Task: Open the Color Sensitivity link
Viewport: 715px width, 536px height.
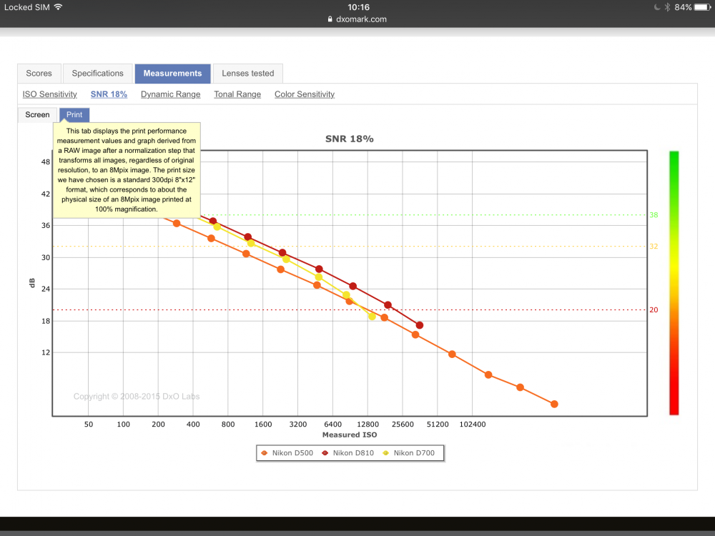Action: tap(305, 94)
